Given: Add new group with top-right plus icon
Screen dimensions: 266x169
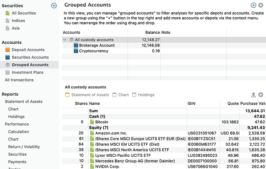Looking at the screenshot, I should (x=253, y=5).
